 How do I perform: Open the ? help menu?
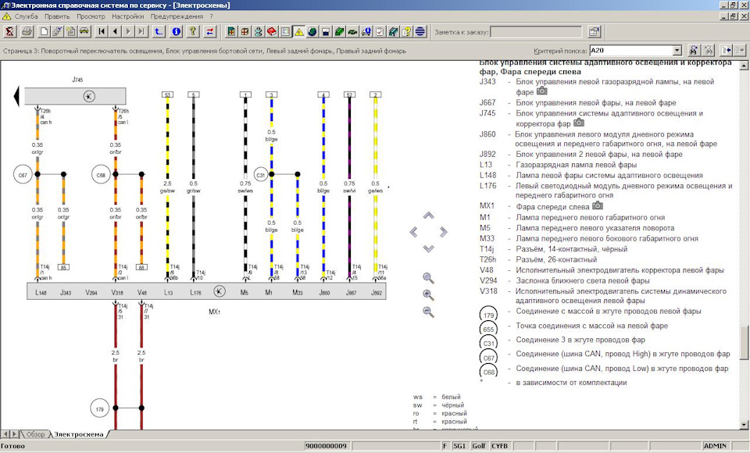pyautogui.click(x=212, y=16)
